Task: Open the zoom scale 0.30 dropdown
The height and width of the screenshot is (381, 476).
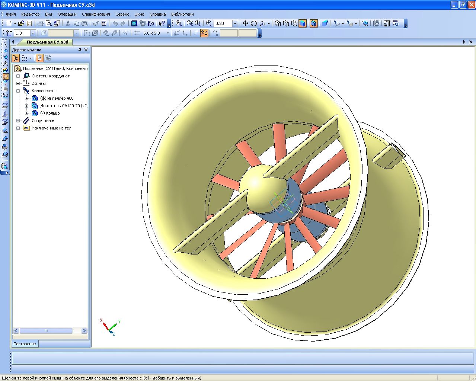Action: pos(235,23)
